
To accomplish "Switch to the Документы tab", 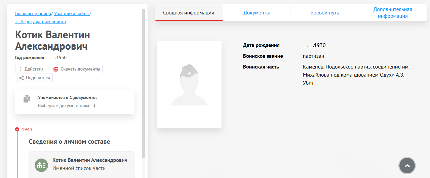I will coord(257,13).
